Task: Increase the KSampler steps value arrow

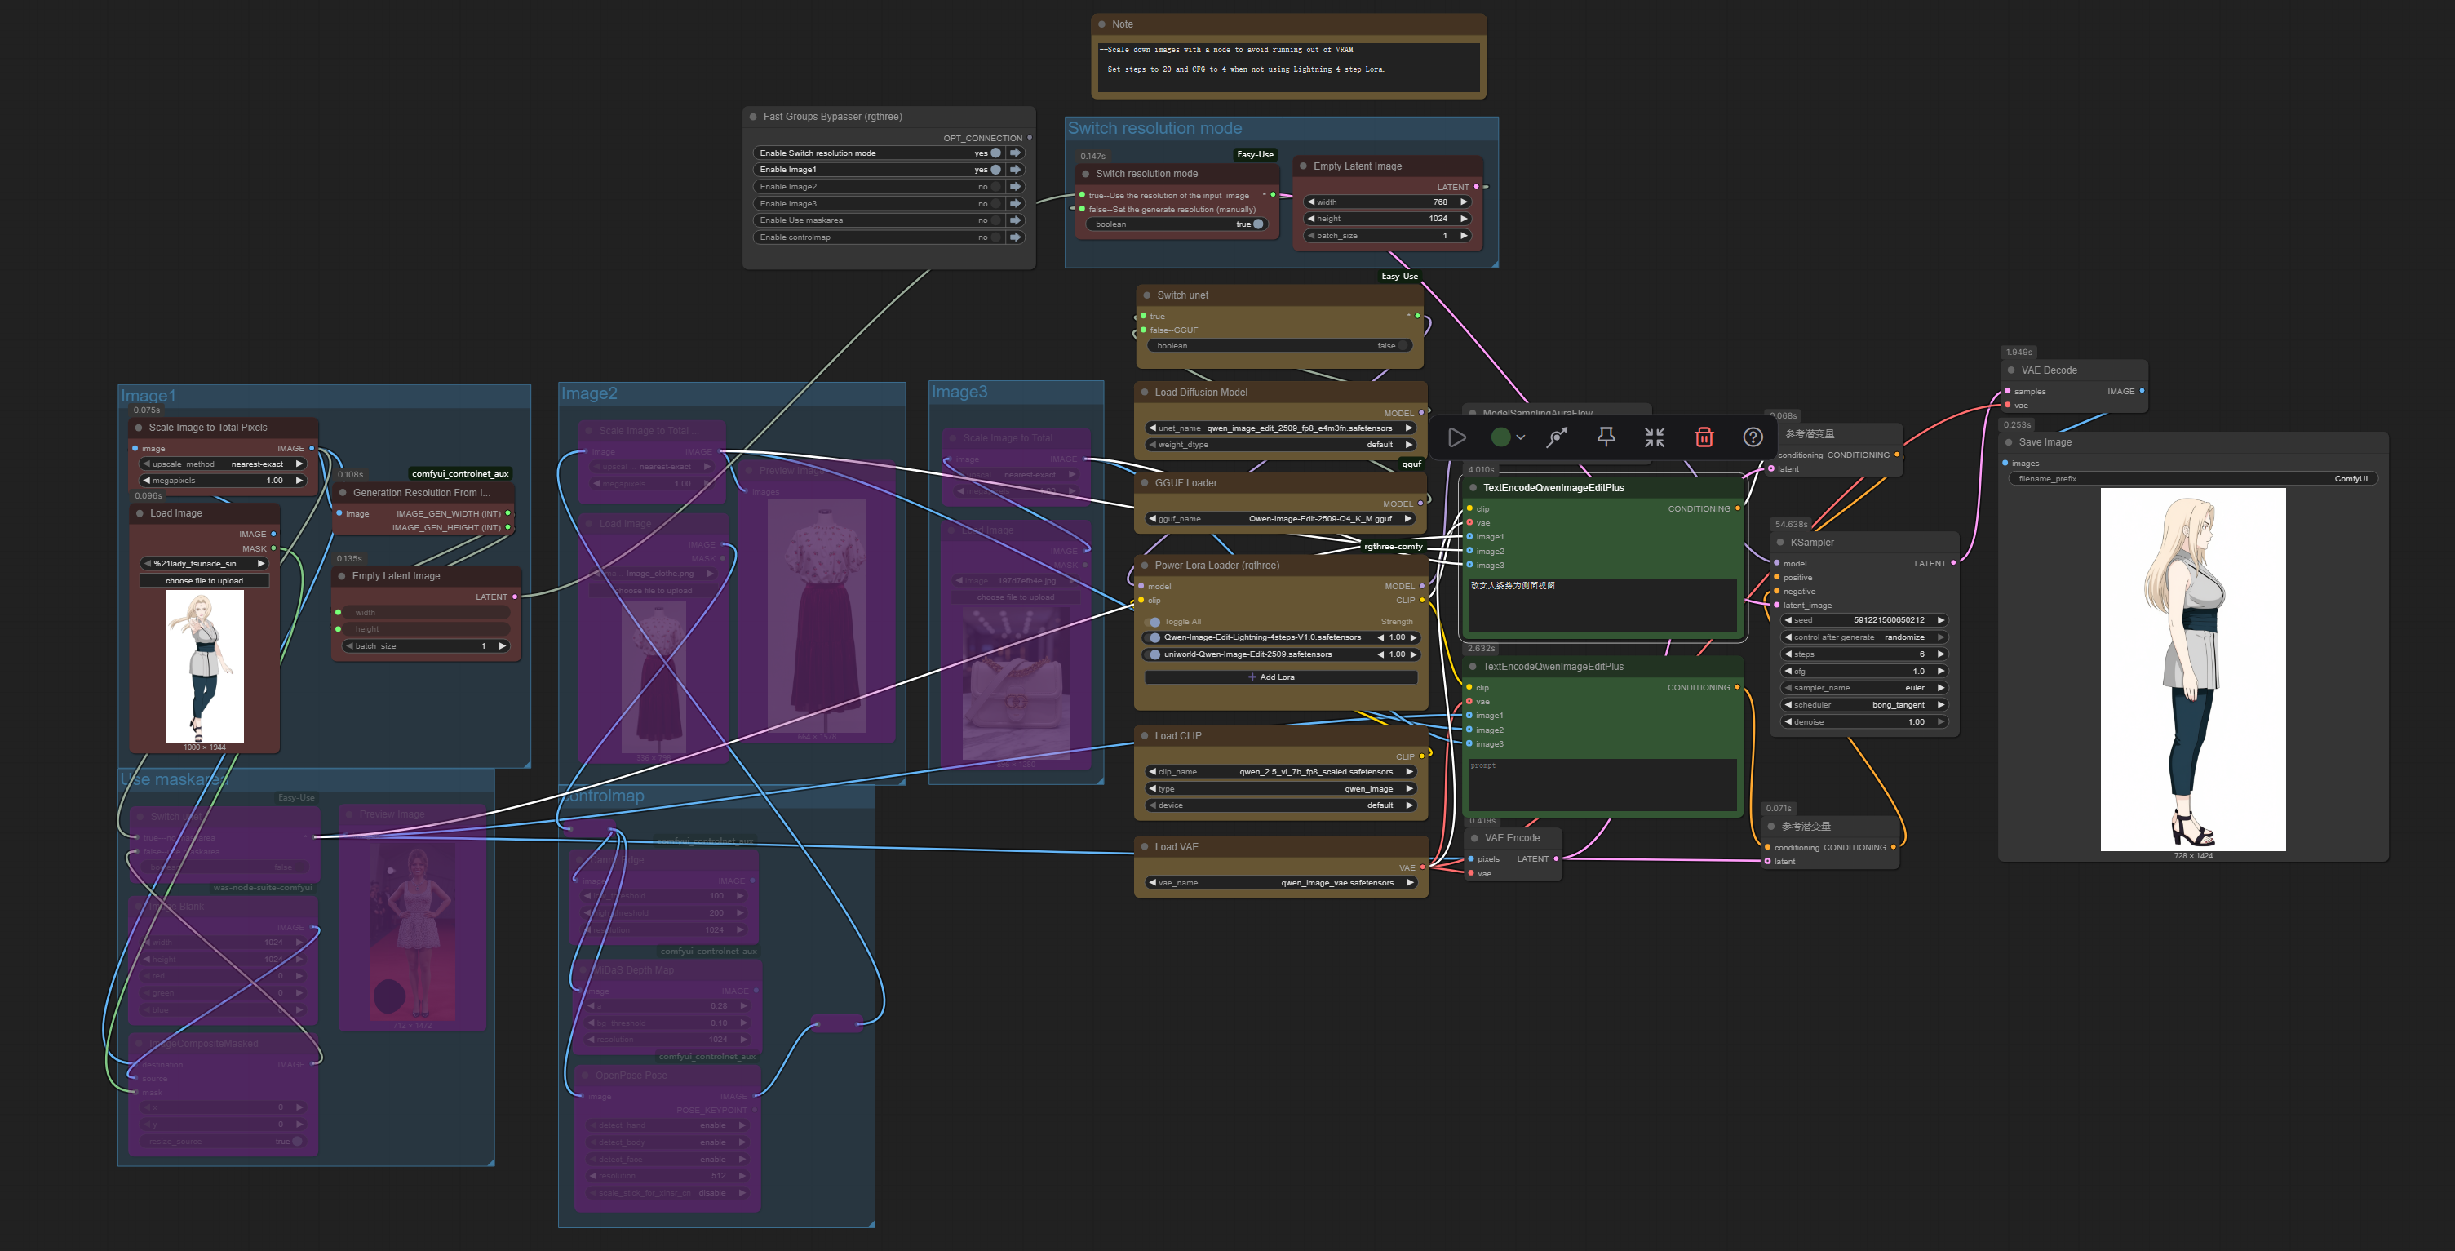Action: pyautogui.click(x=1940, y=655)
